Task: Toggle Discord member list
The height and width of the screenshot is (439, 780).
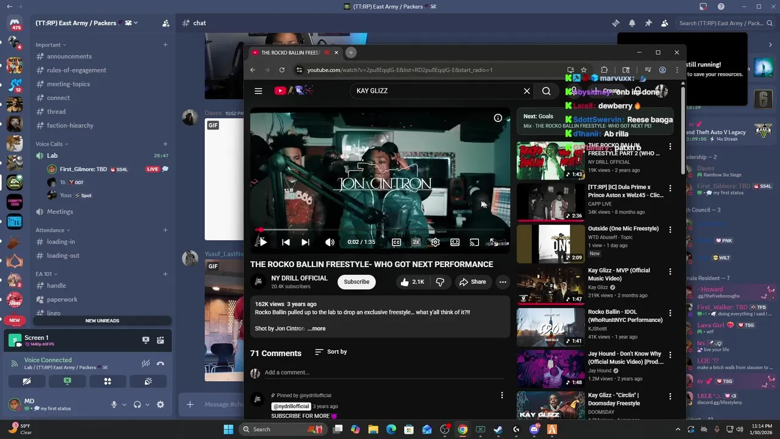Action: pyautogui.click(x=664, y=23)
